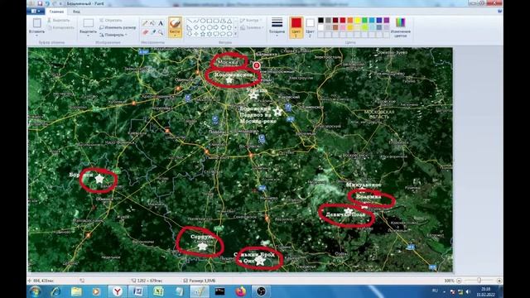
Task: Click the Redo arrow in title bar
Action: tap(55, 3)
